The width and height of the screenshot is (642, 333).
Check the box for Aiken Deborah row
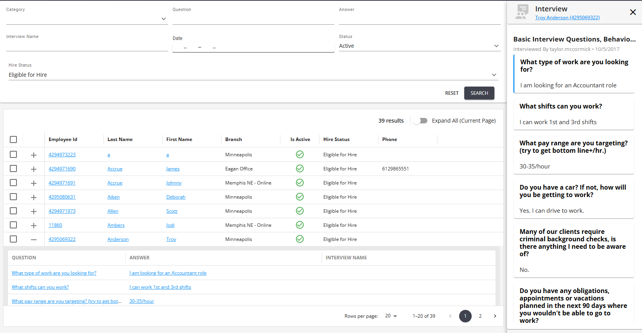pyautogui.click(x=13, y=197)
